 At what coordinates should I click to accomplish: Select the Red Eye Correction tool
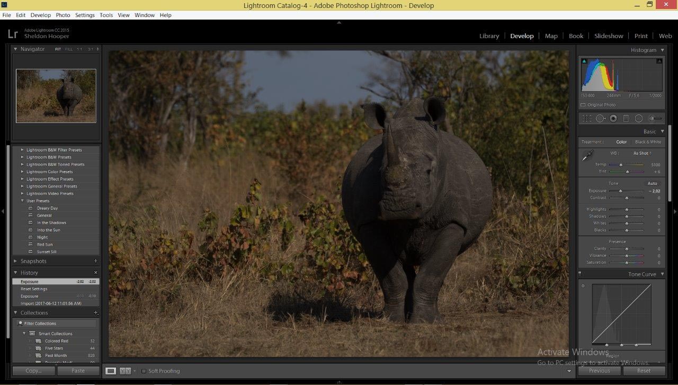click(x=613, y=119)
